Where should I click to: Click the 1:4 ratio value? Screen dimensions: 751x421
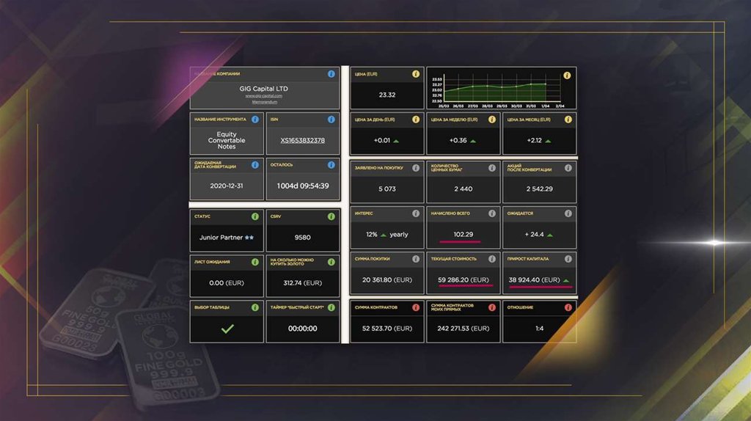[x=539, y=329]
